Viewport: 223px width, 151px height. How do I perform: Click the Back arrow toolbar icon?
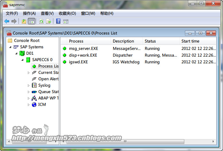tap(7, 21)
